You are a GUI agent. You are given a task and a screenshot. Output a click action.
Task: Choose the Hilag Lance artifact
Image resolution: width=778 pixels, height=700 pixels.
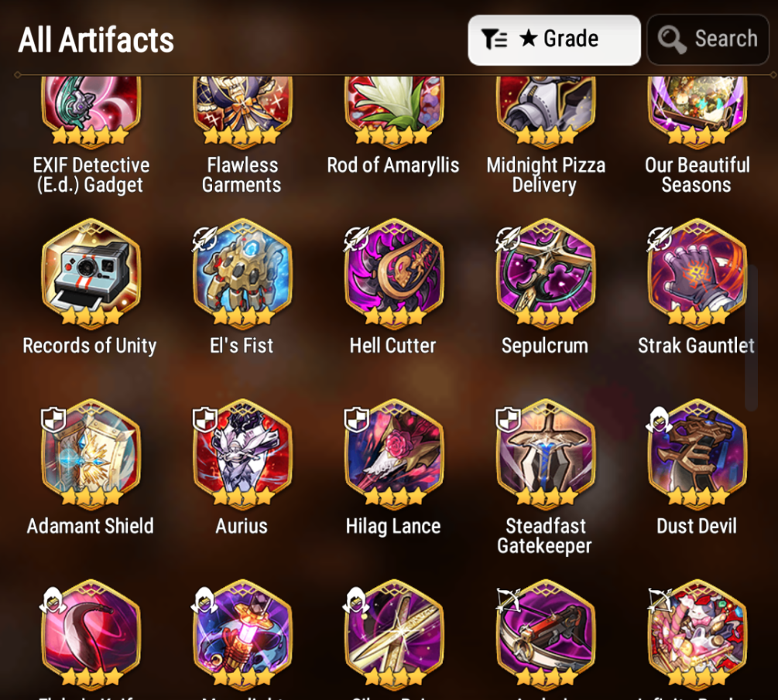pos(394,455)
